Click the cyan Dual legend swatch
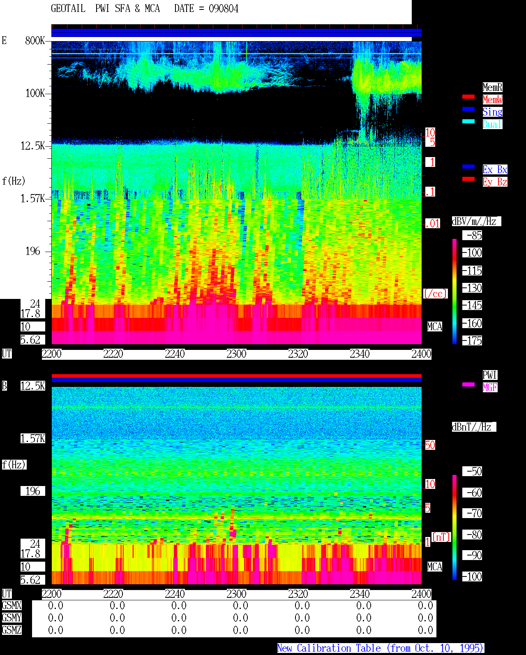Screen dimensions: 526x655 point(468,121)
